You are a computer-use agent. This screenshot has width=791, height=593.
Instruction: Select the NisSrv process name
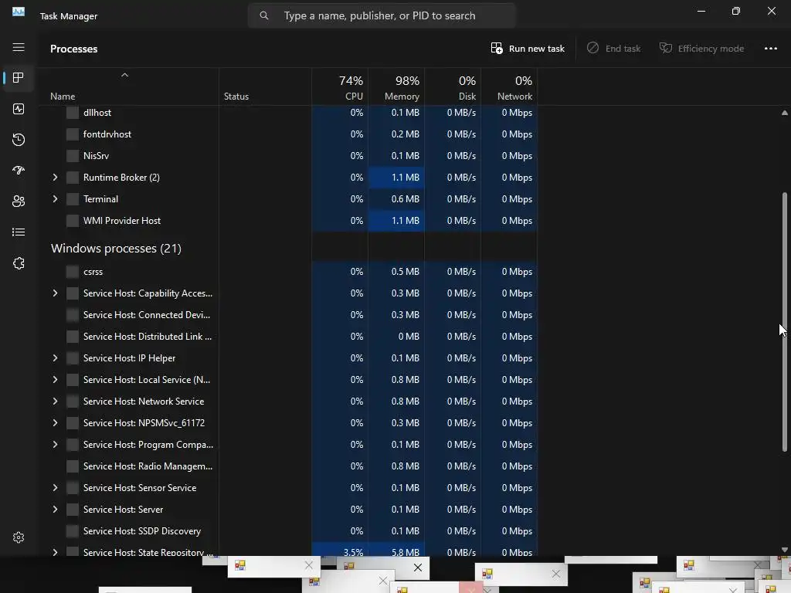[x=96, y=156]
